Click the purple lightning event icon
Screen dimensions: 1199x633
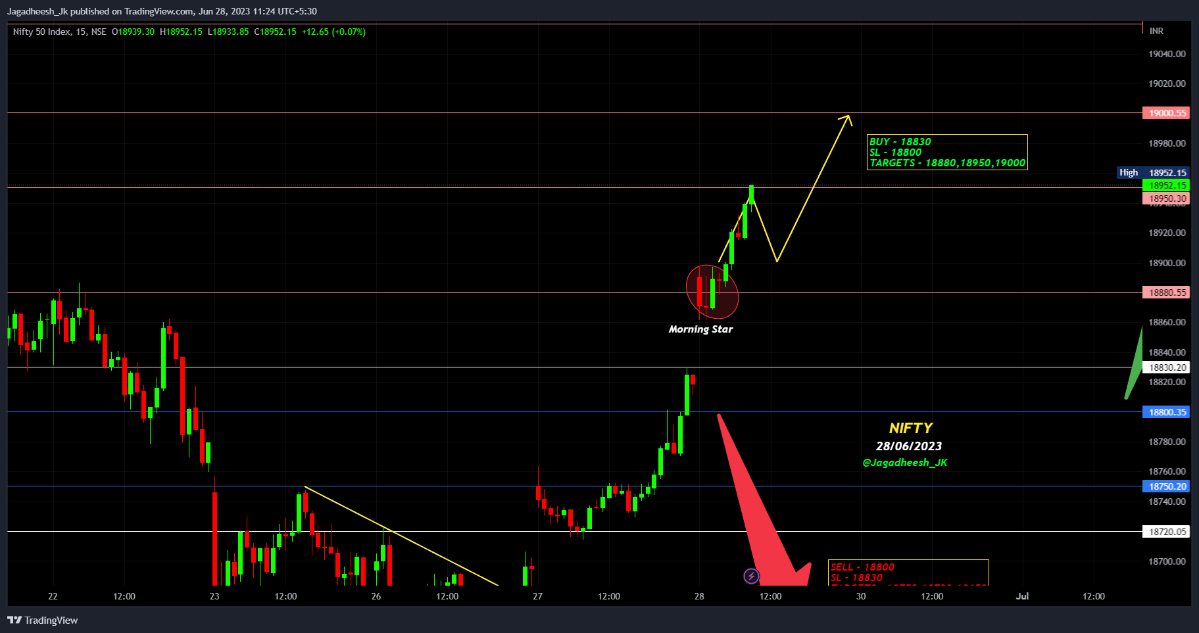click(x=751, y=576)
